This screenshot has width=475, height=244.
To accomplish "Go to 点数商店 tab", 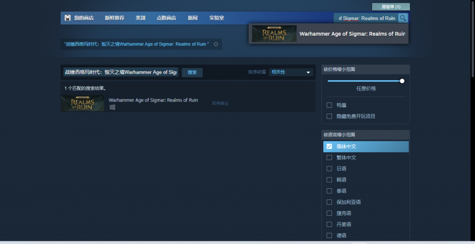I will coord(167,18).
